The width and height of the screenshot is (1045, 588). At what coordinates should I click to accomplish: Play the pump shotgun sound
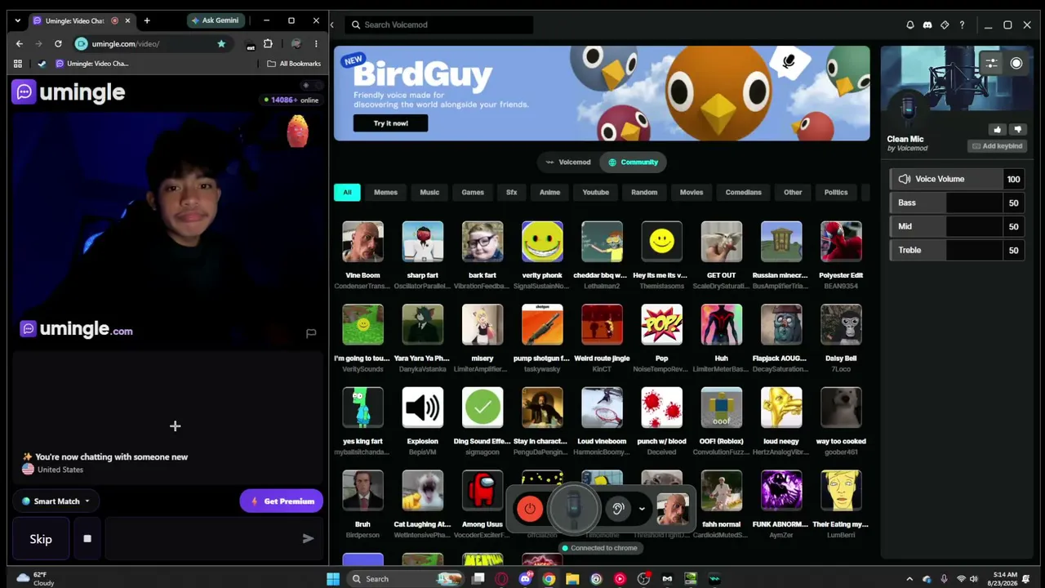coord(542,325)
